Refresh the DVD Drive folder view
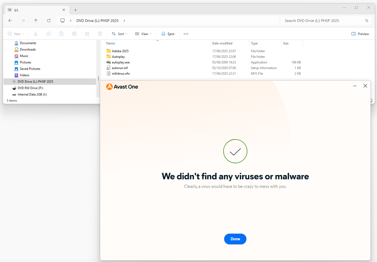 click(49, 21)
